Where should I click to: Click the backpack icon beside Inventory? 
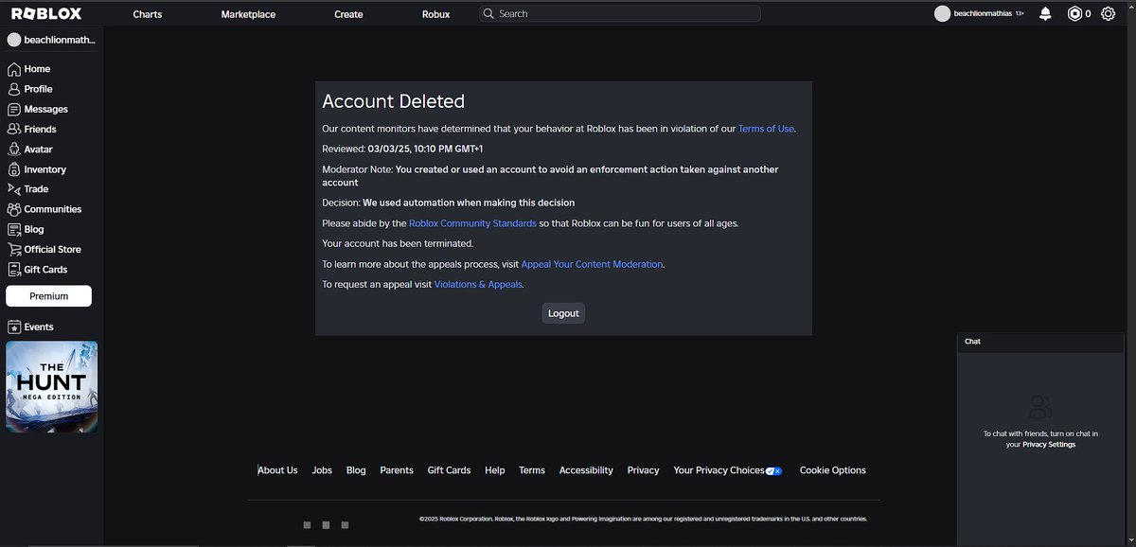14,169
